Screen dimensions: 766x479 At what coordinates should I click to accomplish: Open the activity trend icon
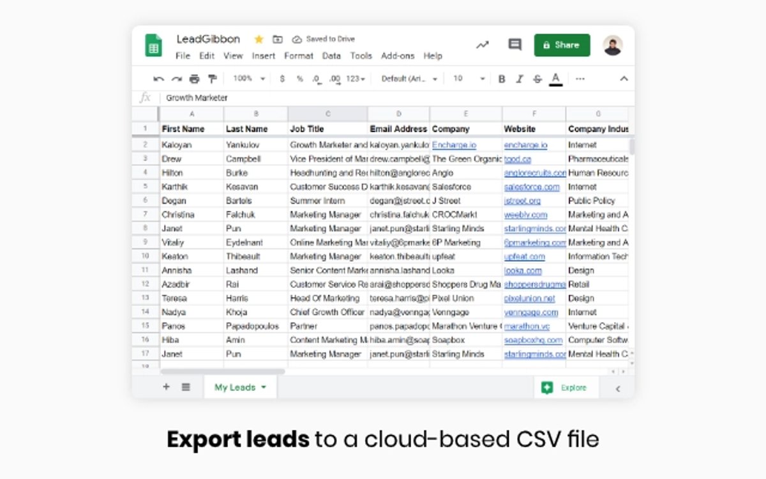[x=483, y=45]
